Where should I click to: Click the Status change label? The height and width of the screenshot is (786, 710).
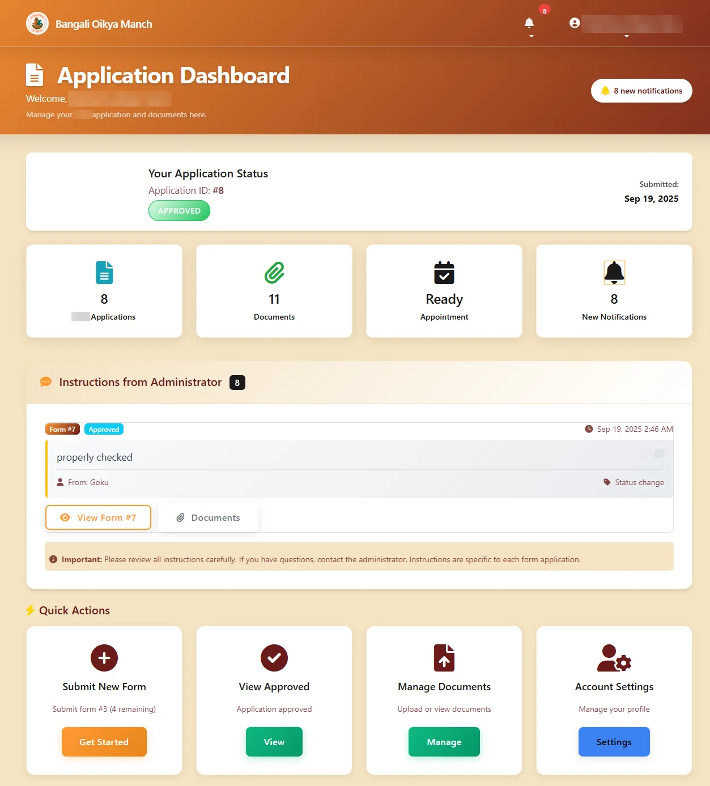639,482
